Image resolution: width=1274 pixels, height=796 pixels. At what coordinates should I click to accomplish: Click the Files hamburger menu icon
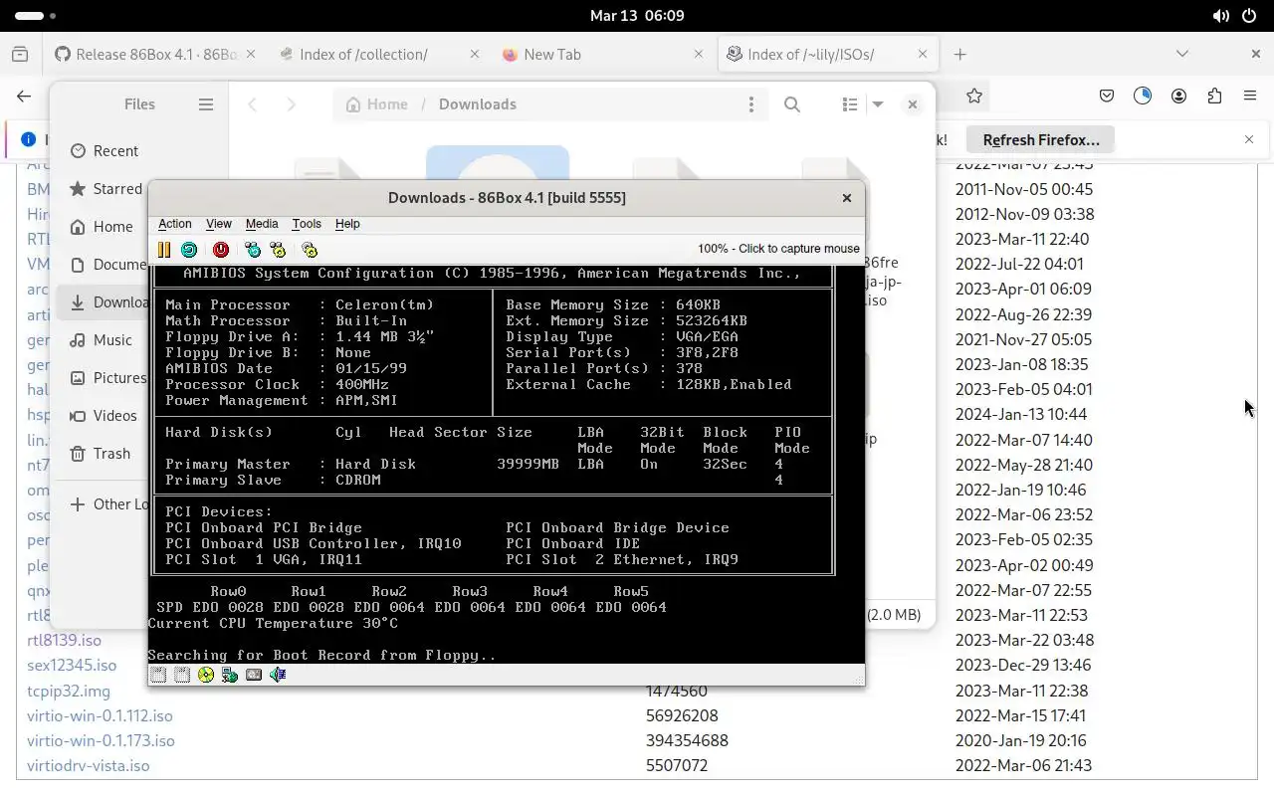click(x=206, y=104)
